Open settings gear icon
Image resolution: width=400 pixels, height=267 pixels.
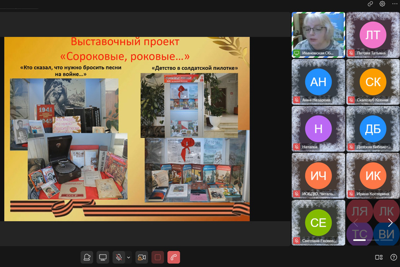tap(382, 4)
